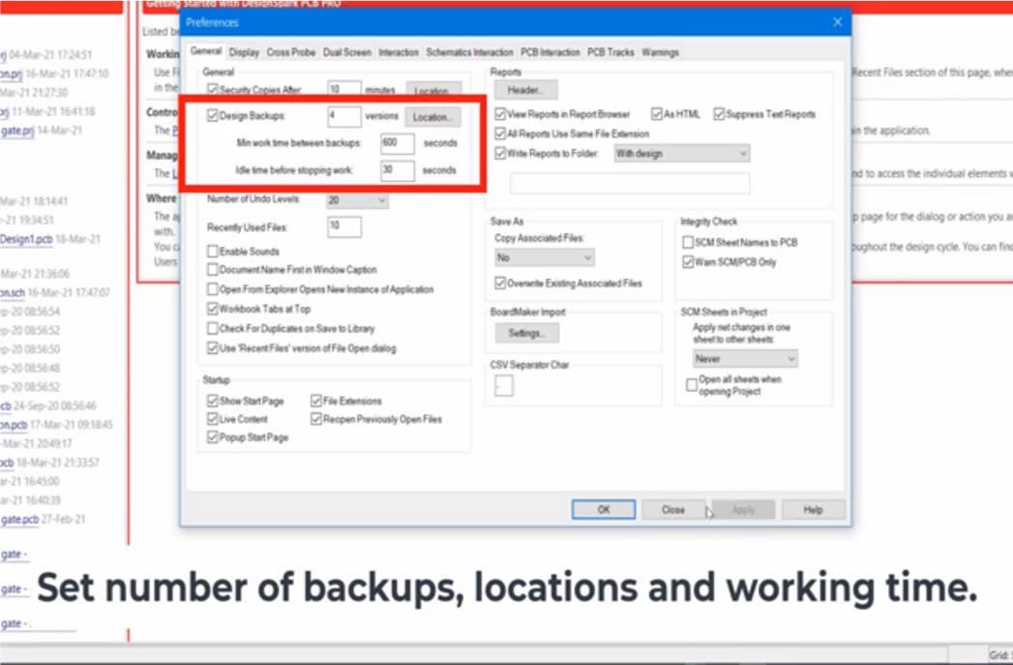The image size is (1013, 665).
Task: Toggle Live Content checkbox
Action: 213,419
